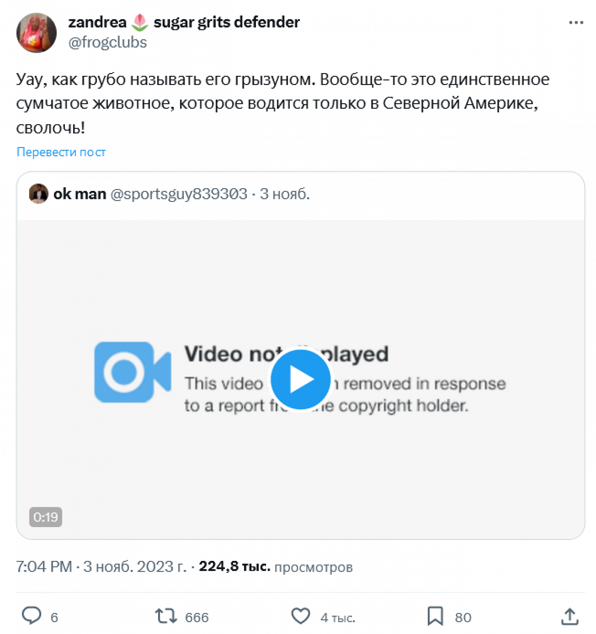Click the 224,8 тыс. views count

[234, 566]
